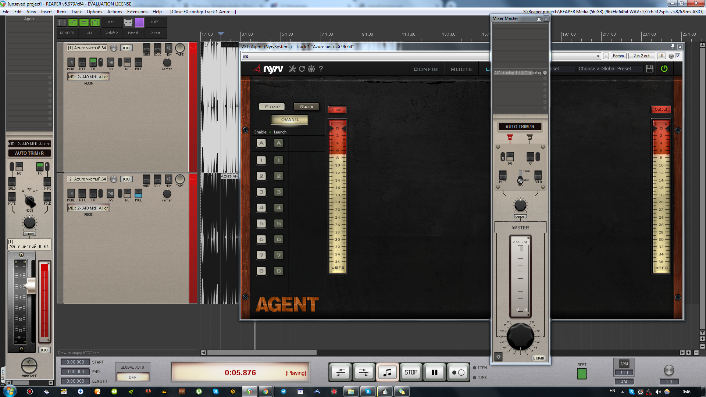Click the brackets toolbar icon
The width and height of the screenshot is (706, 397).
click(x=62, y=22)
